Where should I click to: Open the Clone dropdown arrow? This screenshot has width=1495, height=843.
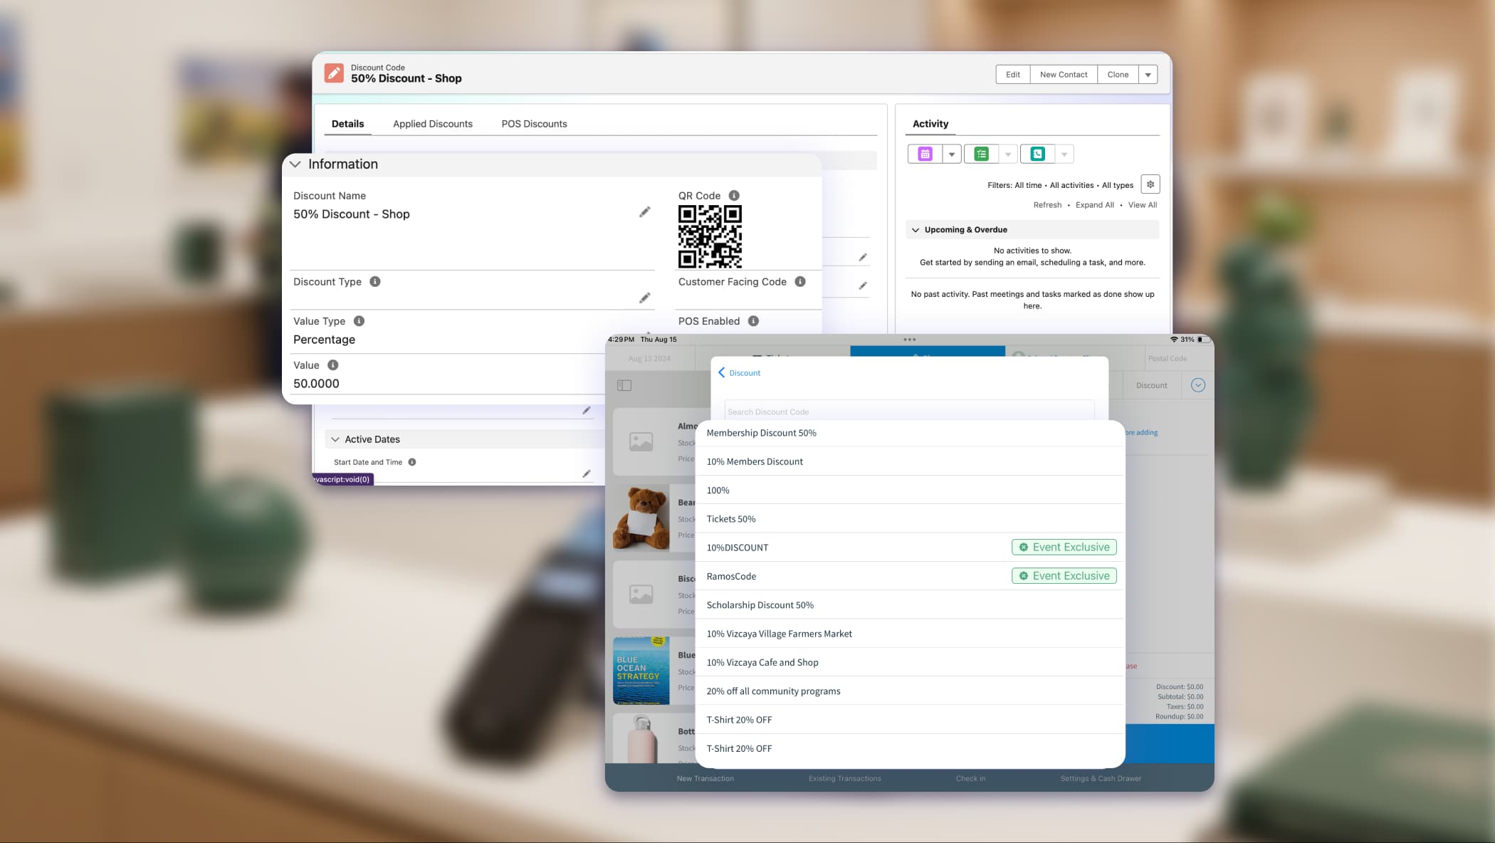(1148, 74)
